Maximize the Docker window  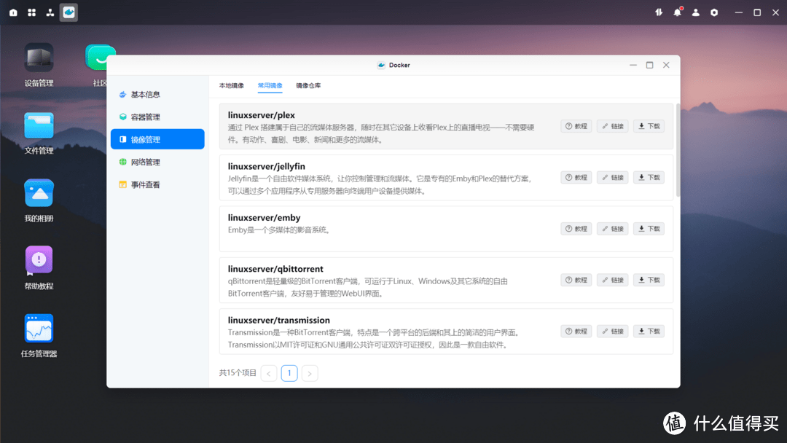pyautogui.click(x=649, y=66)
